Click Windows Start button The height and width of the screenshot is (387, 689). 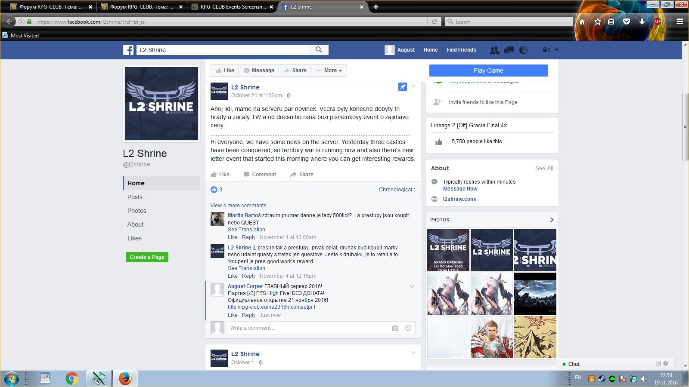click(x=12, y=379)
